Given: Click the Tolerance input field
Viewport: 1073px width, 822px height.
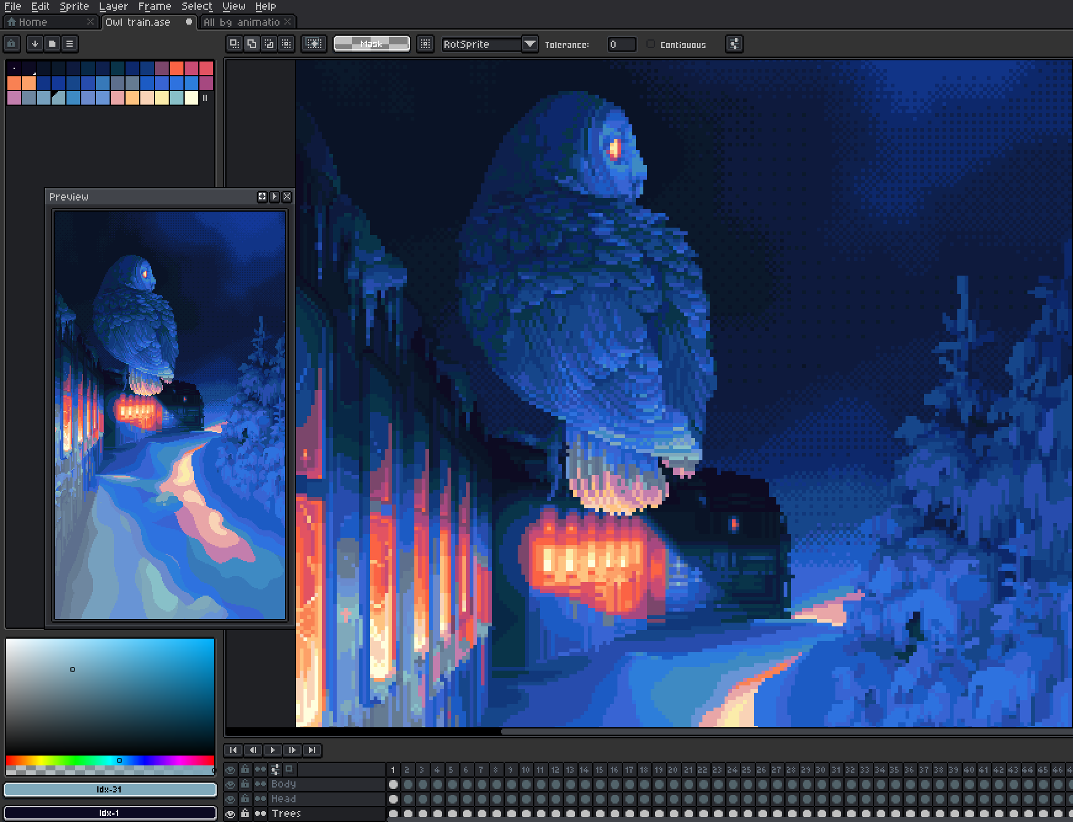Looking at the screenshot, I should pyautogui.click(x=621, y=44).
